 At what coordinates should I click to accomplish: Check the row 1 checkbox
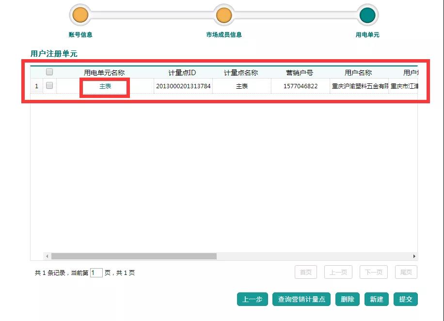coord(49,86)
